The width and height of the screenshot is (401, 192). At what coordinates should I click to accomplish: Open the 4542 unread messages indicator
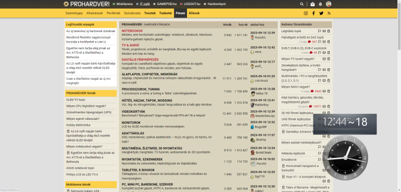[316, 91]
